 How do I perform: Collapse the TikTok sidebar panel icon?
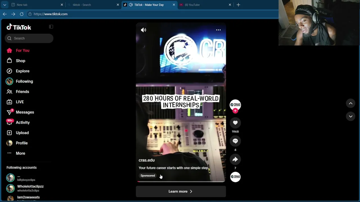click(51, 27)
